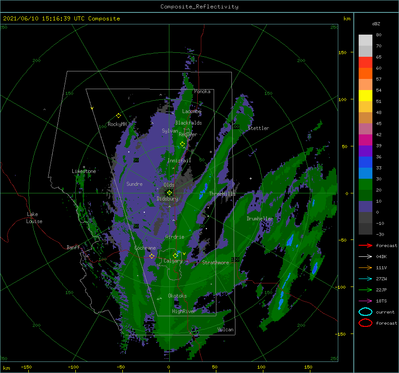The image size is (399, 373).
Task: Click the Blackfalds label
Action: coord(188,123)
